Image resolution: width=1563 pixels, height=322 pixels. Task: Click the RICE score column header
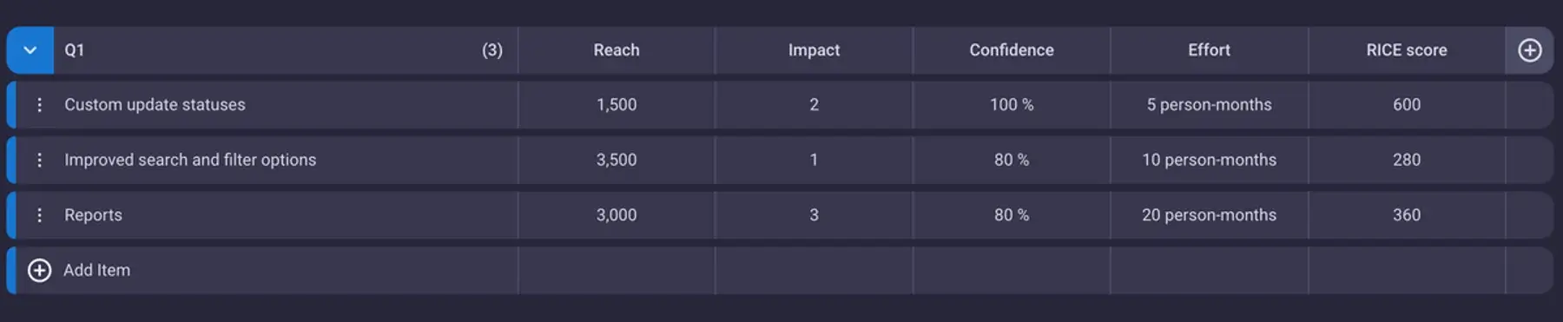coord(1407,50)
